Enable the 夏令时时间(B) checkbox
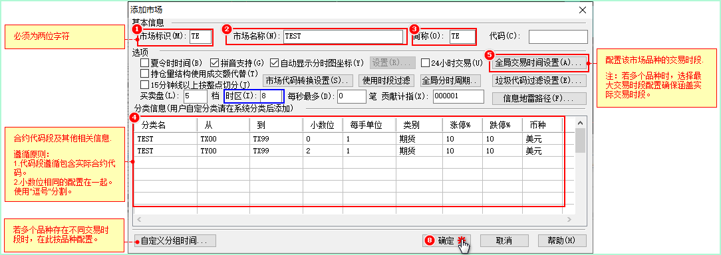This screenshot has width=721, height=255. click(144, 62)
